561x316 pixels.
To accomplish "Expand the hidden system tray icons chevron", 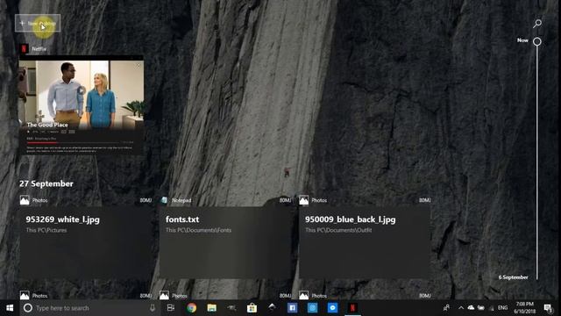I will click(x=461, y=308).
